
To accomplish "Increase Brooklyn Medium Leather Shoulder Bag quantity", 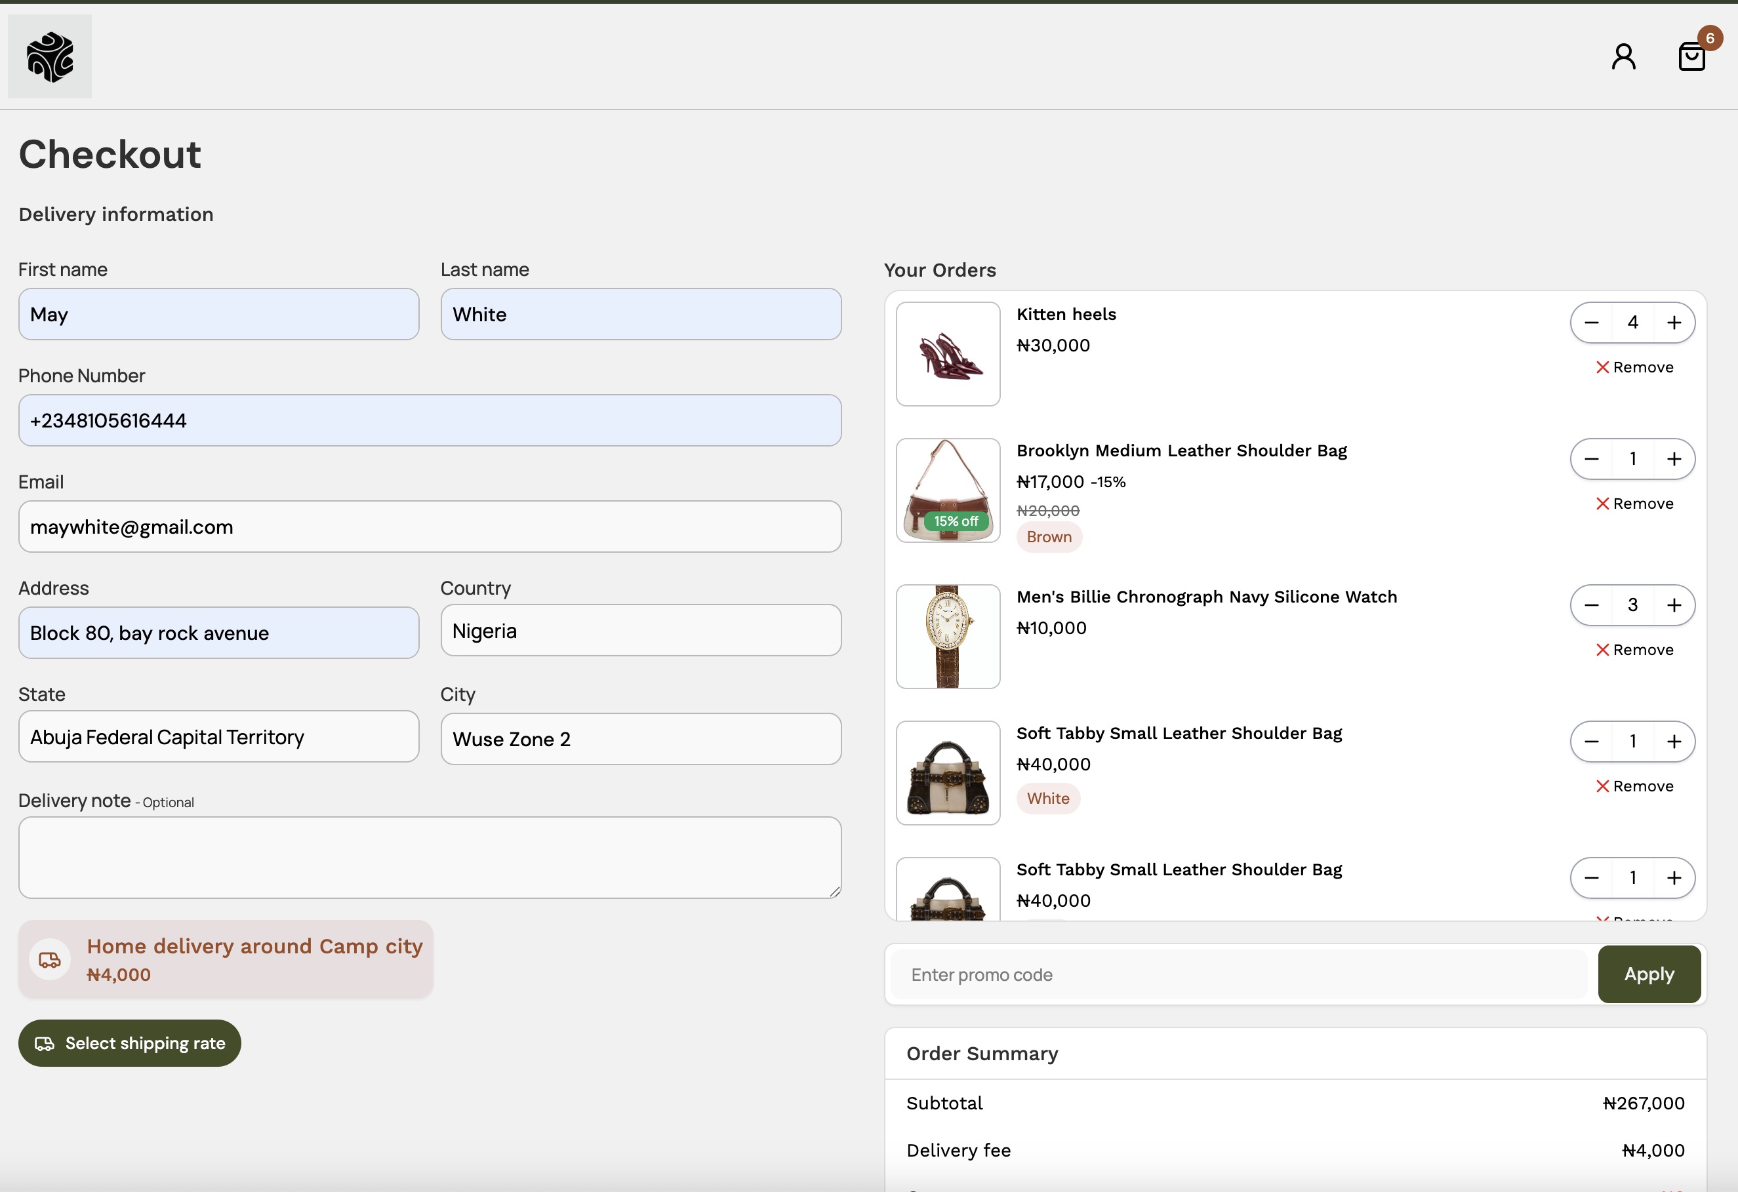I will [1674, 458].
